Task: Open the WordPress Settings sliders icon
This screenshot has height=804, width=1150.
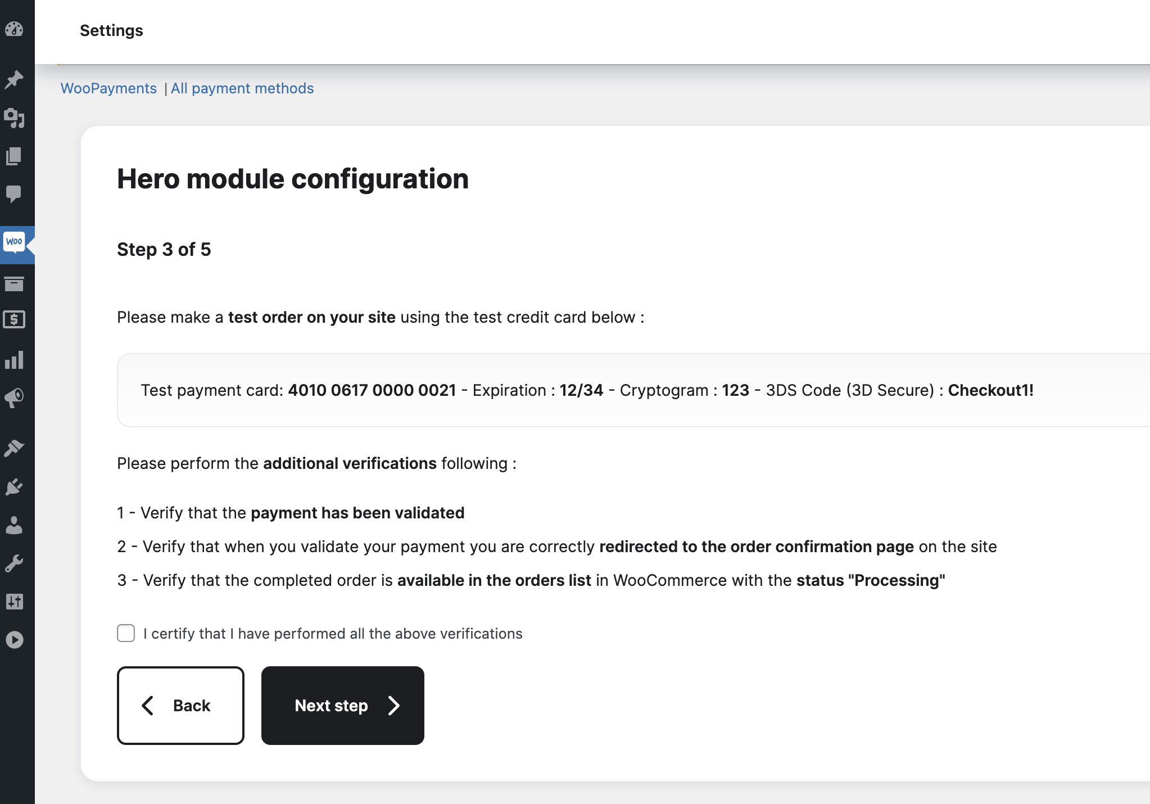Action: coord(14,602)
